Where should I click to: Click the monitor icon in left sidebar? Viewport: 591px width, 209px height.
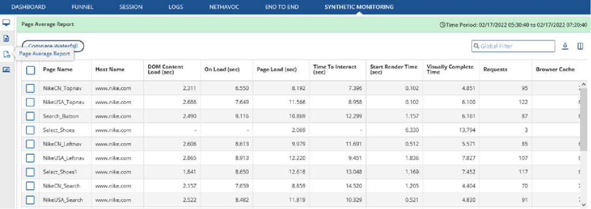[x=6, y=23]
